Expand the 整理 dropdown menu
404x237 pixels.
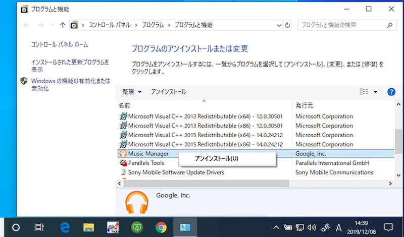click(x=131, y=92)
